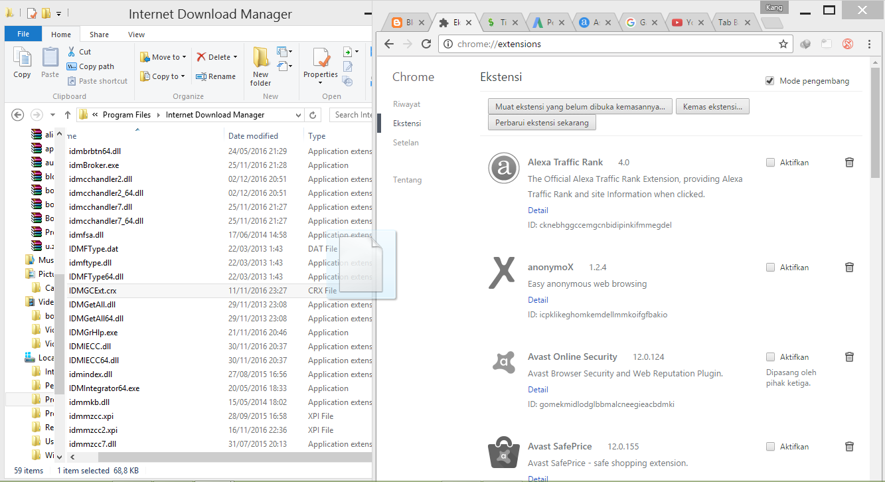Click the Search box in Explorer
Image resolution: width=885 pixels, height=482 pixels.
(x=351, y=115)
